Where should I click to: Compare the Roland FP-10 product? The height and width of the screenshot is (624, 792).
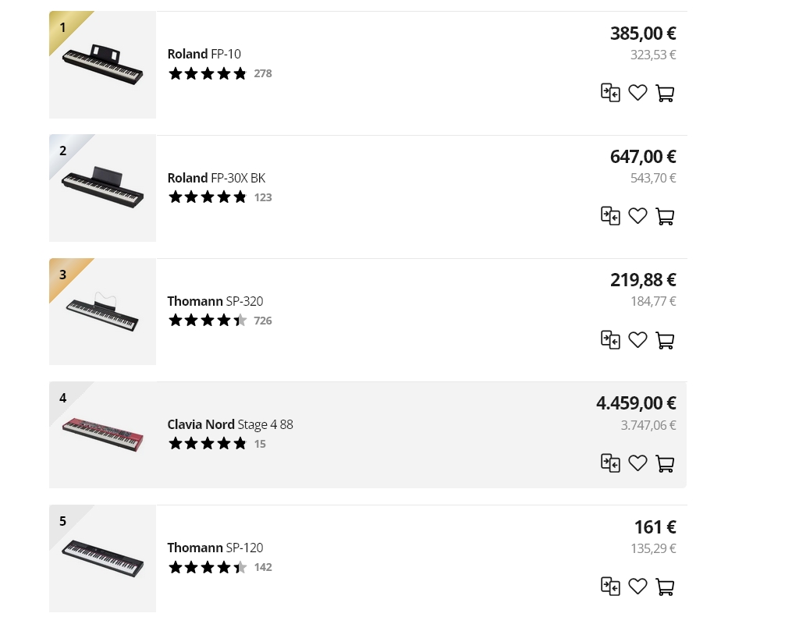point(610,93)
